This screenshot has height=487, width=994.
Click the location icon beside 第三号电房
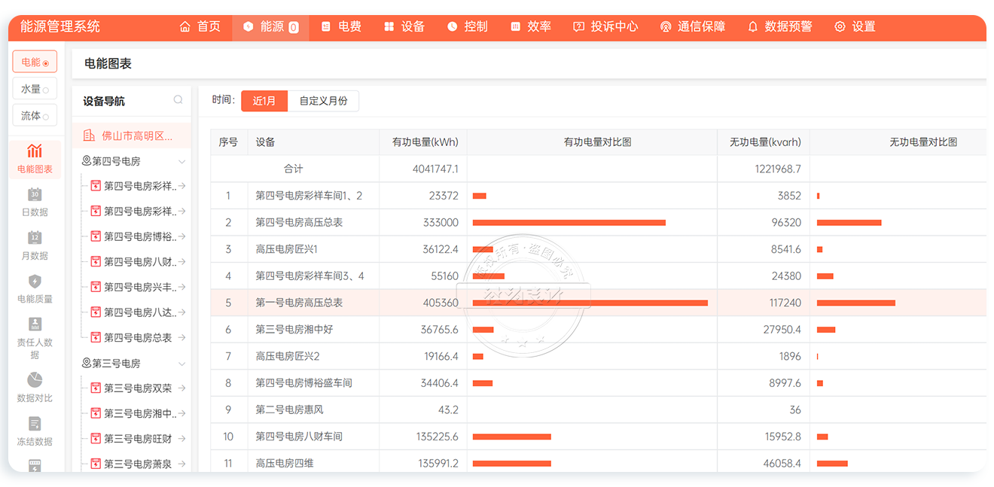[86, 363]
